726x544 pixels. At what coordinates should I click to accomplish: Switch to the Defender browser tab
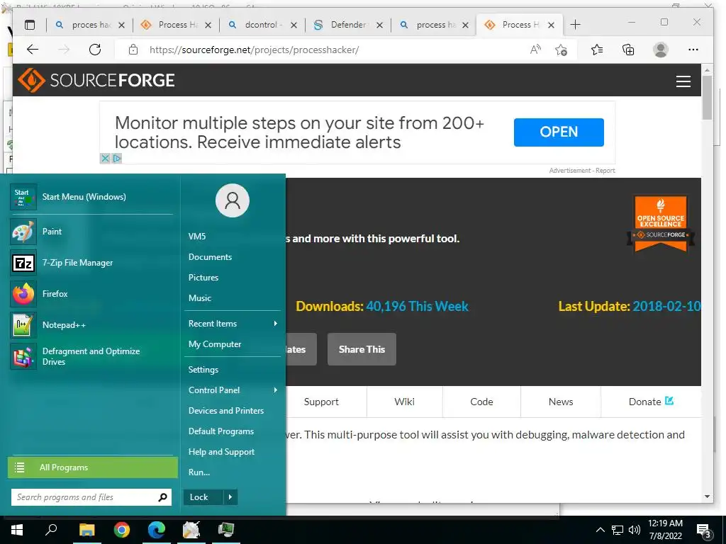(348, 25)
